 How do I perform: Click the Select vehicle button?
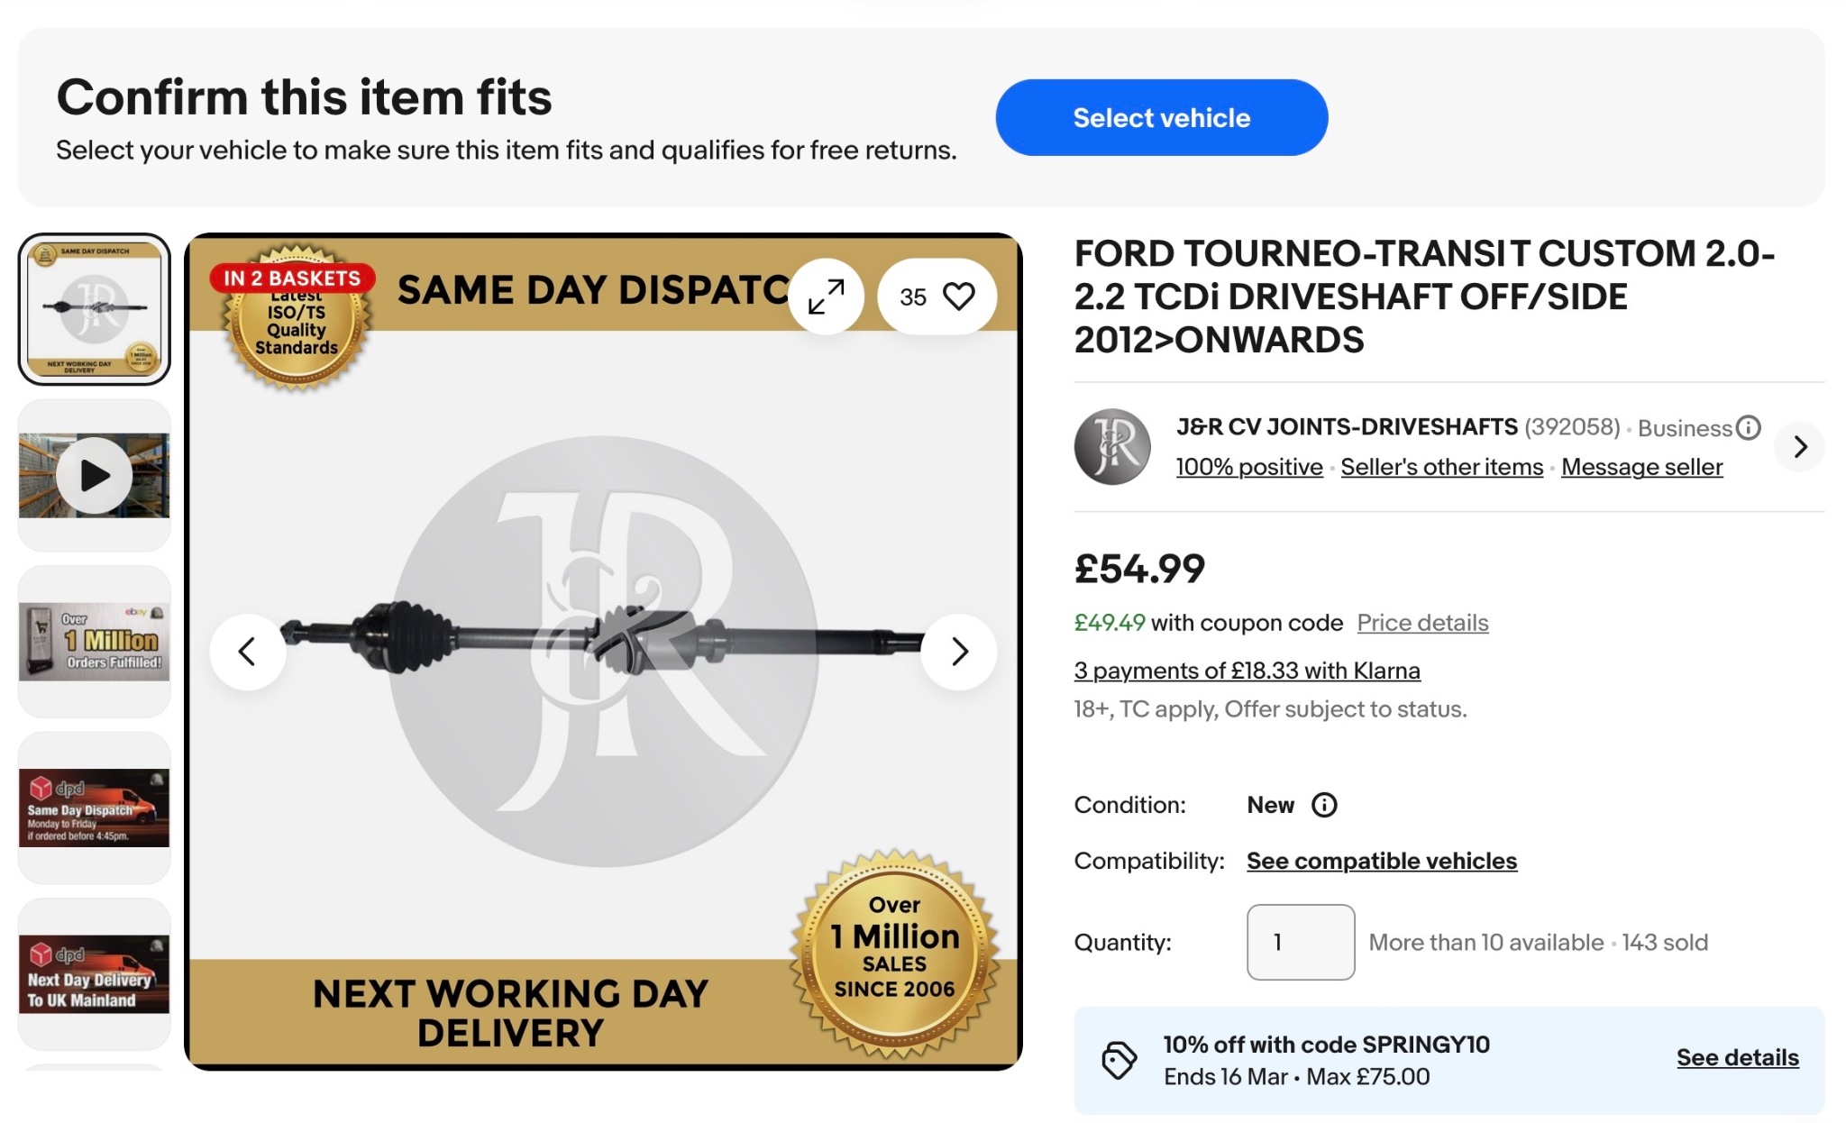tap(1161, 117)
